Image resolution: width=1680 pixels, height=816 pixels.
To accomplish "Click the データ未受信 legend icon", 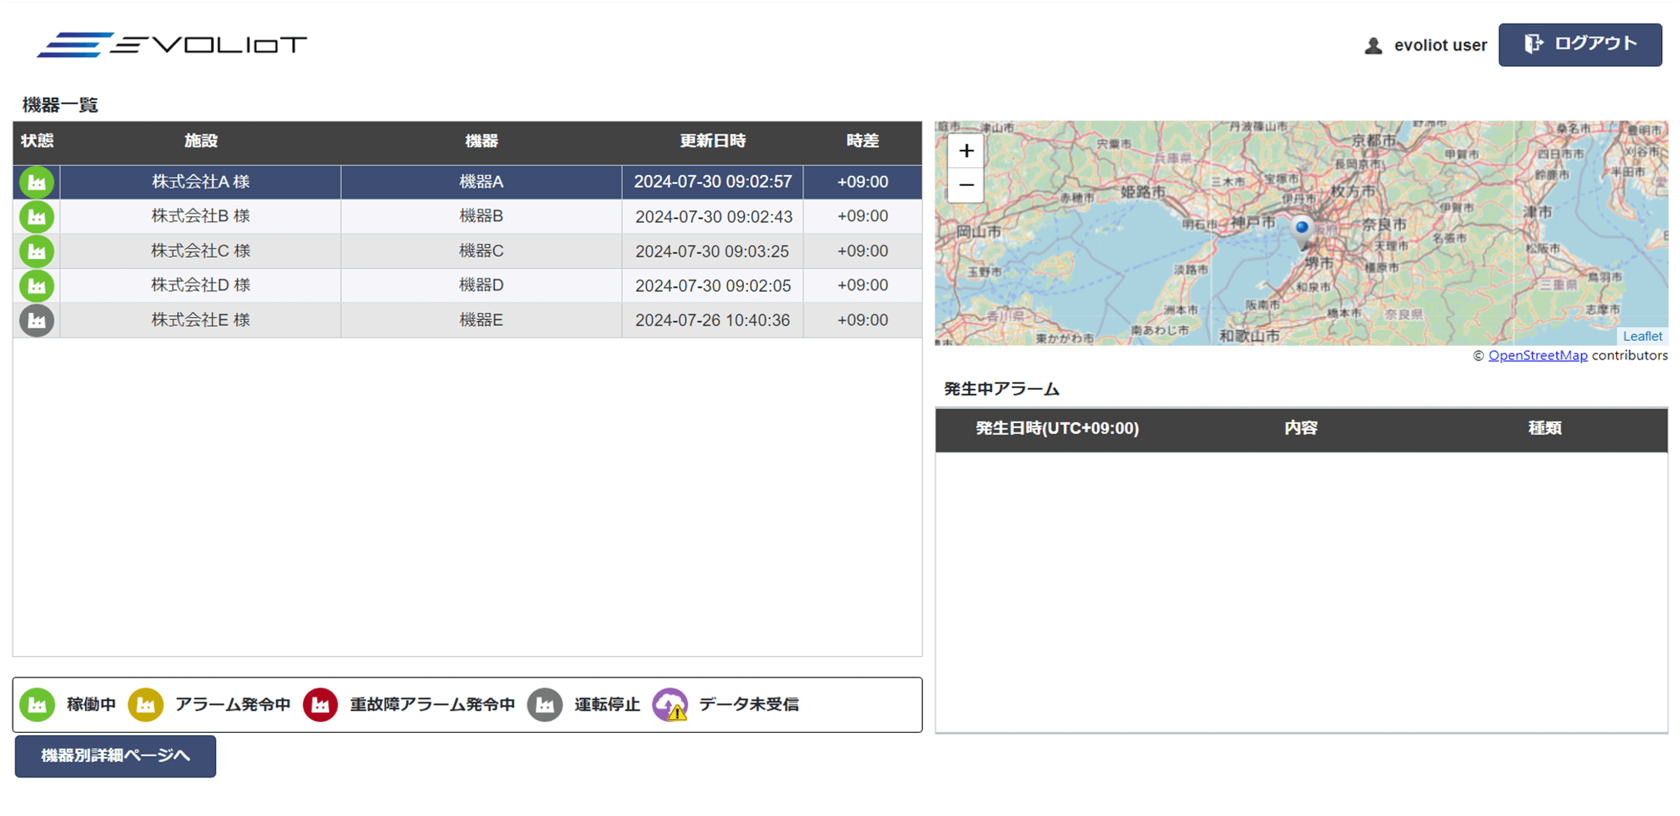I will tap(670, 705).
